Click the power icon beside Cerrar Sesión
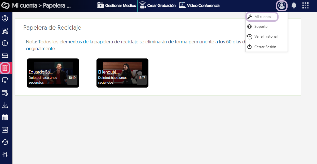The width and height of the screenshot is (317, 164). point(249,47)
